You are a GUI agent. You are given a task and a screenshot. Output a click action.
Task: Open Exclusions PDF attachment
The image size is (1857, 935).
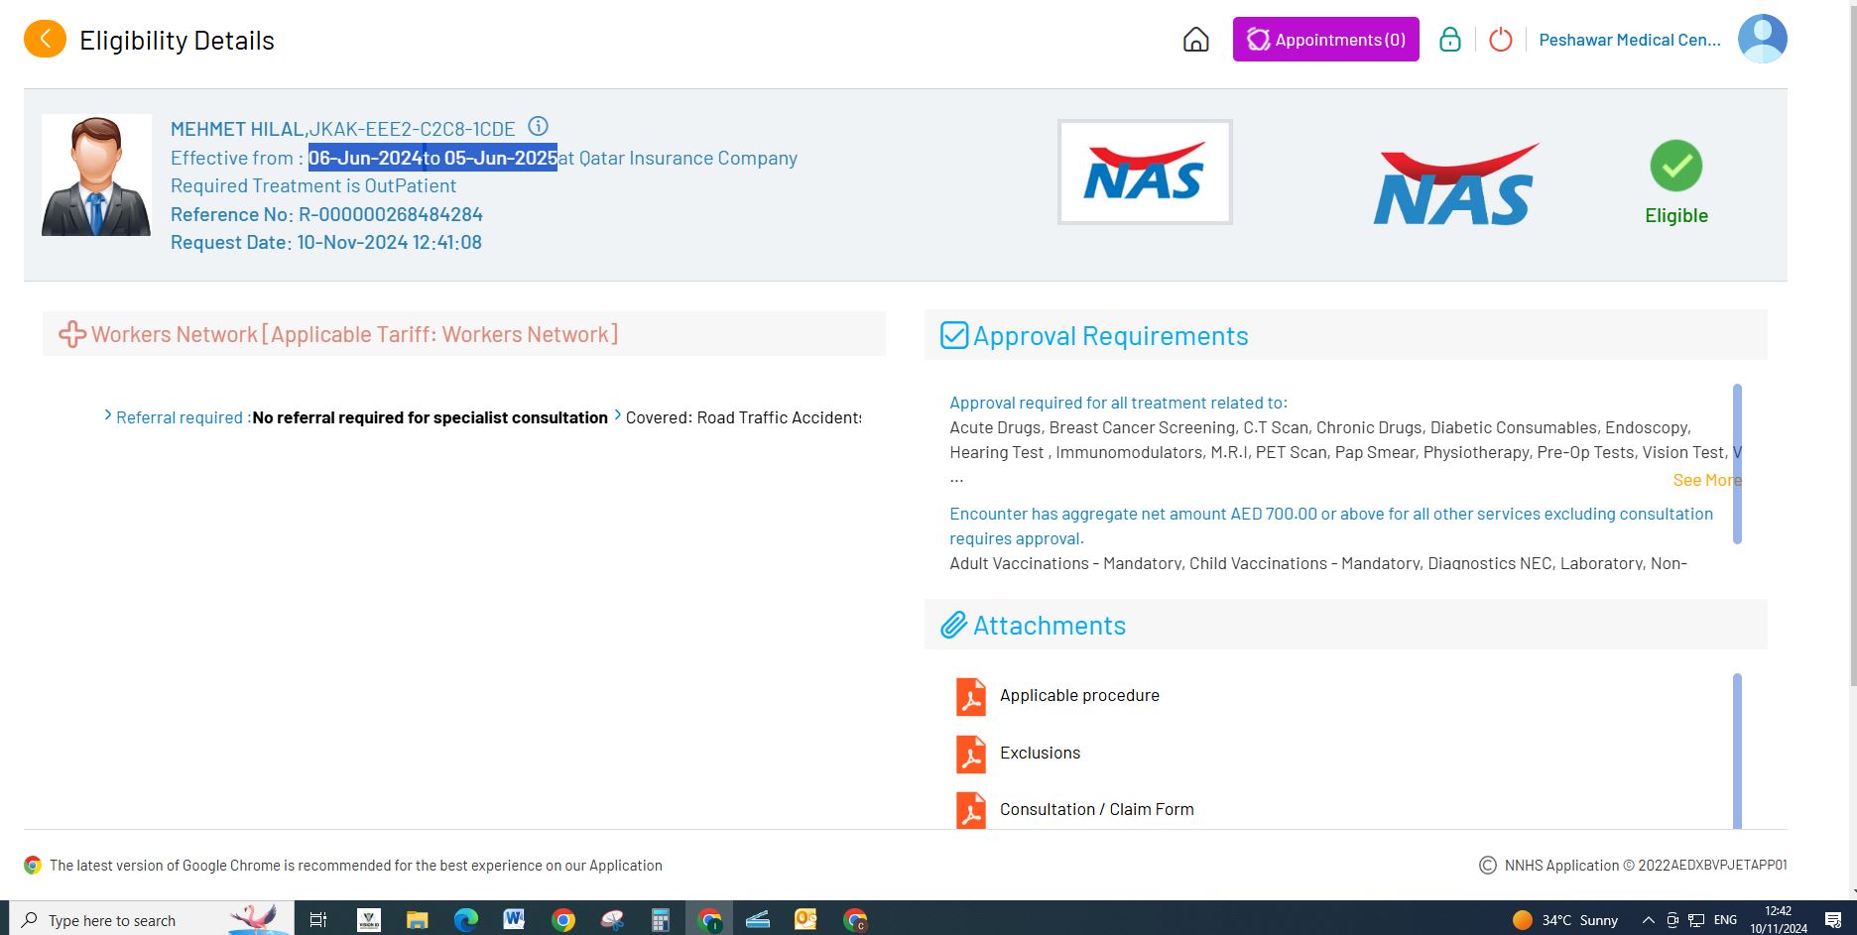[x=1039, y=754]
